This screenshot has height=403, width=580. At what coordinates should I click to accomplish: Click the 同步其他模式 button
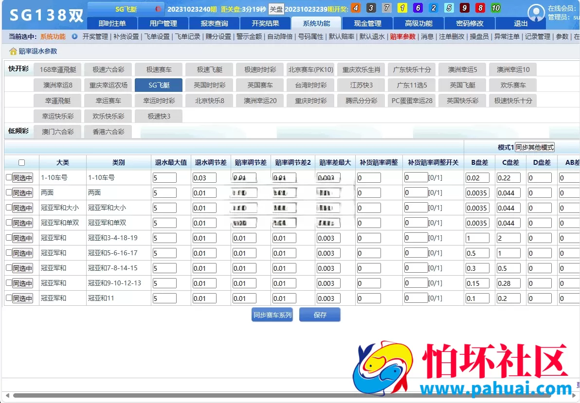(x=534, y=147)
